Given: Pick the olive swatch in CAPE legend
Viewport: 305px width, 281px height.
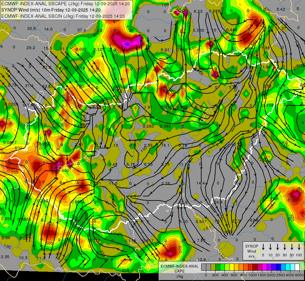Looking at the screenshot, I should point(213,267).
